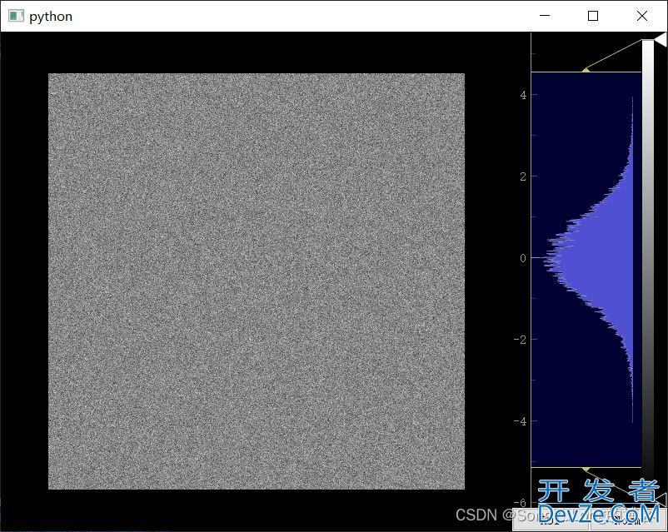Select the white gradient tick at top
This screenshot has width=668, height=532.
660,40
